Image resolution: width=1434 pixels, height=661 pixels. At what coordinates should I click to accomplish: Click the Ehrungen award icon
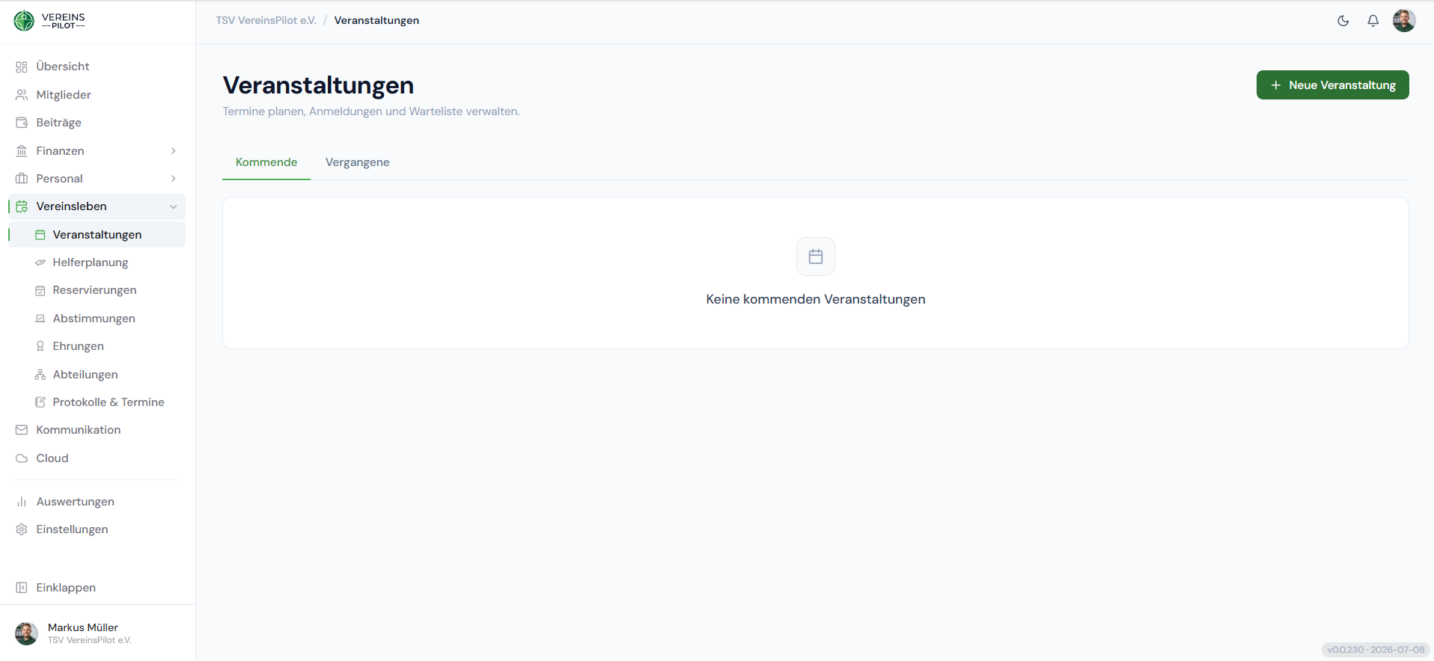tap(40, 346)
